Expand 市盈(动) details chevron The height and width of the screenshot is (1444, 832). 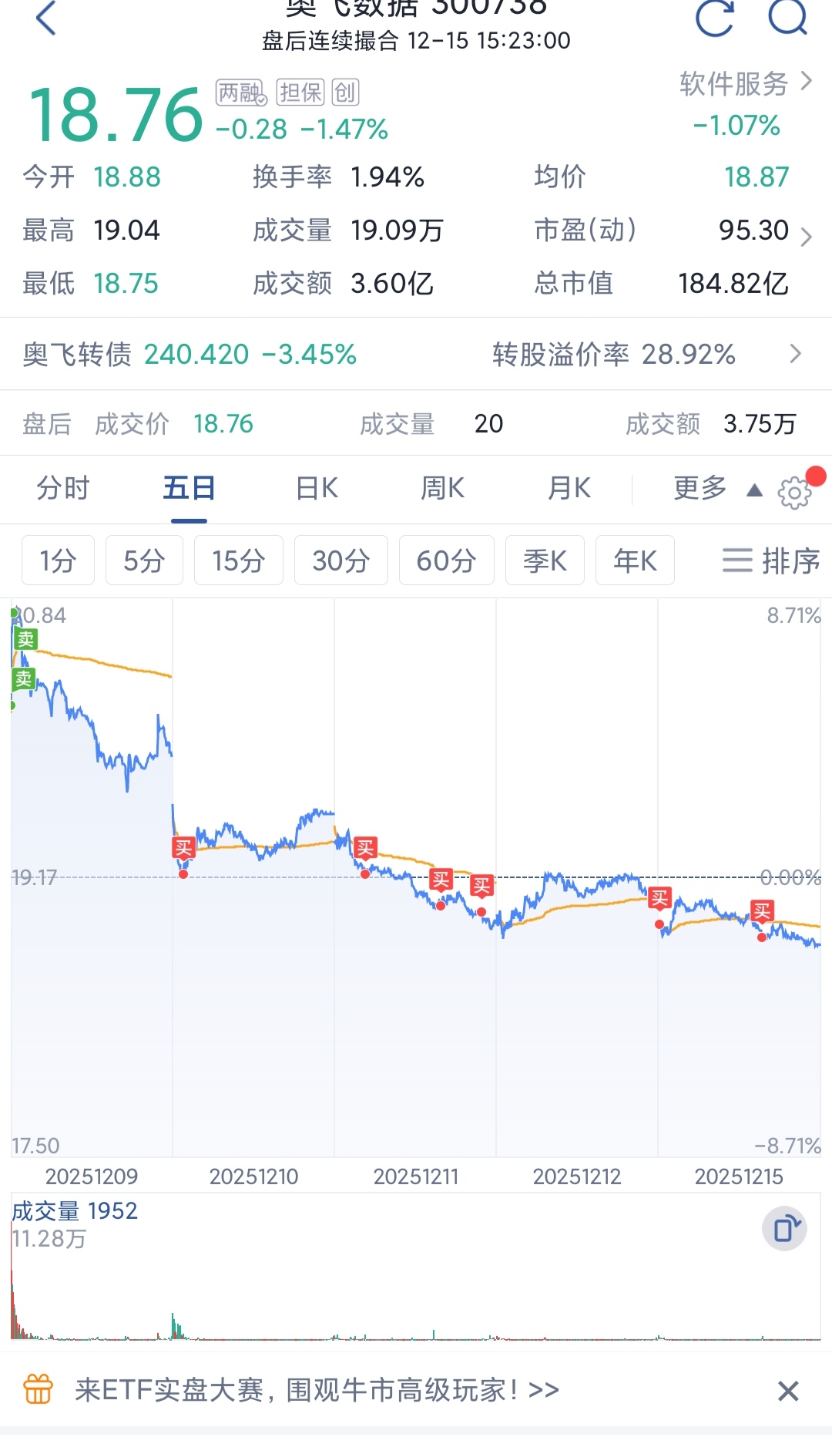coord(807,237)
